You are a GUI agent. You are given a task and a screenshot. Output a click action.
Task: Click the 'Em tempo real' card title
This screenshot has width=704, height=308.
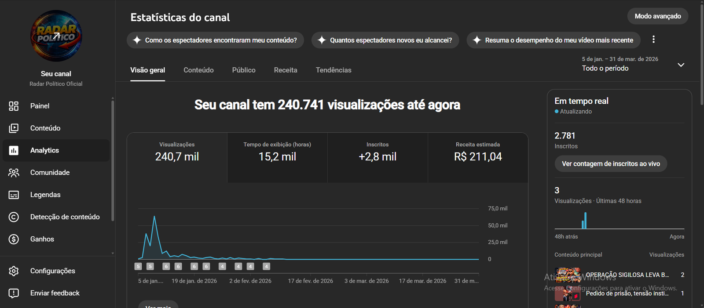pos(581,101)
